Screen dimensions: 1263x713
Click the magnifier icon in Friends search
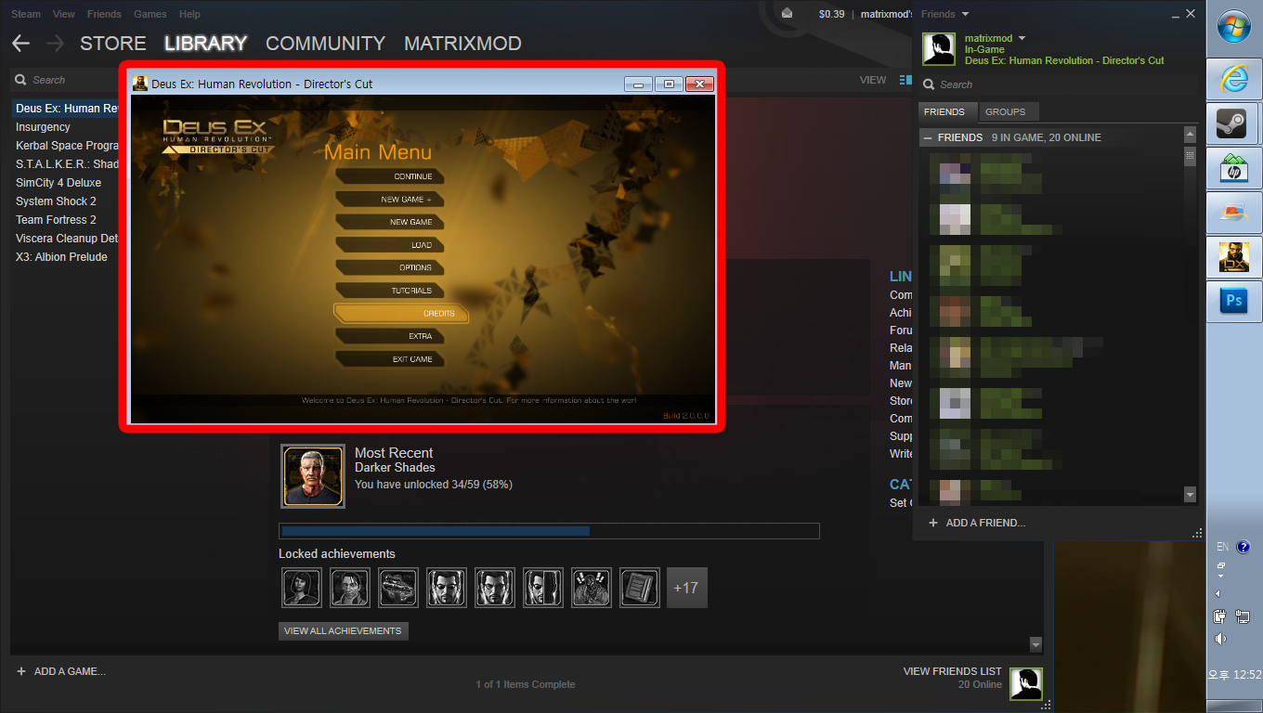click(929, 84)
